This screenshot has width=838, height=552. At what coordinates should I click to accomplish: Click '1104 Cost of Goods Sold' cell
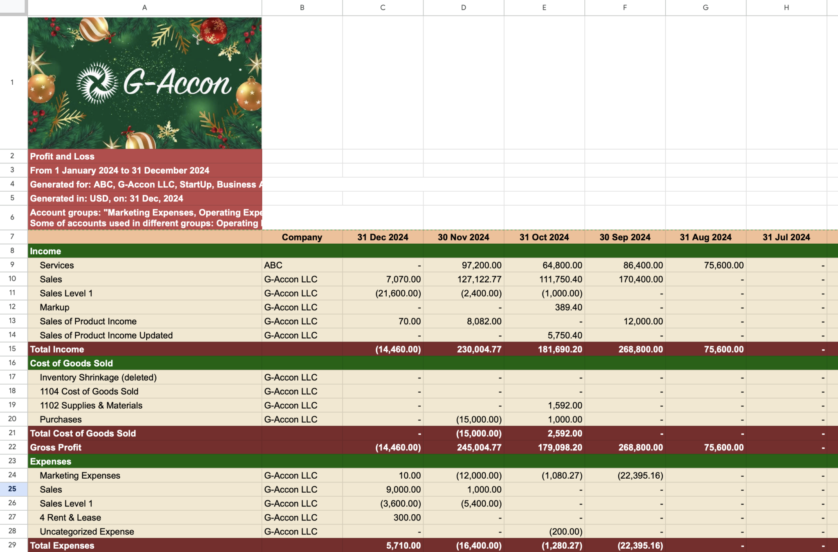click(x=145, y=391)
